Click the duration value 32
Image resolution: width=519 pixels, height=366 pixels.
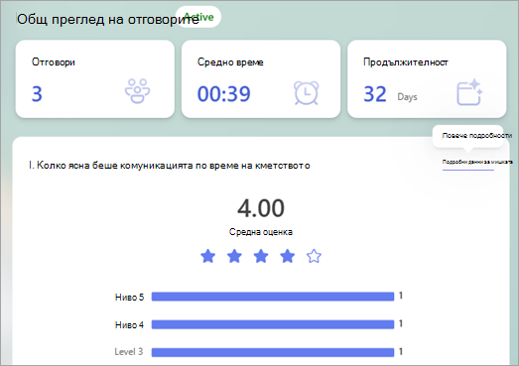click(375, 94)
